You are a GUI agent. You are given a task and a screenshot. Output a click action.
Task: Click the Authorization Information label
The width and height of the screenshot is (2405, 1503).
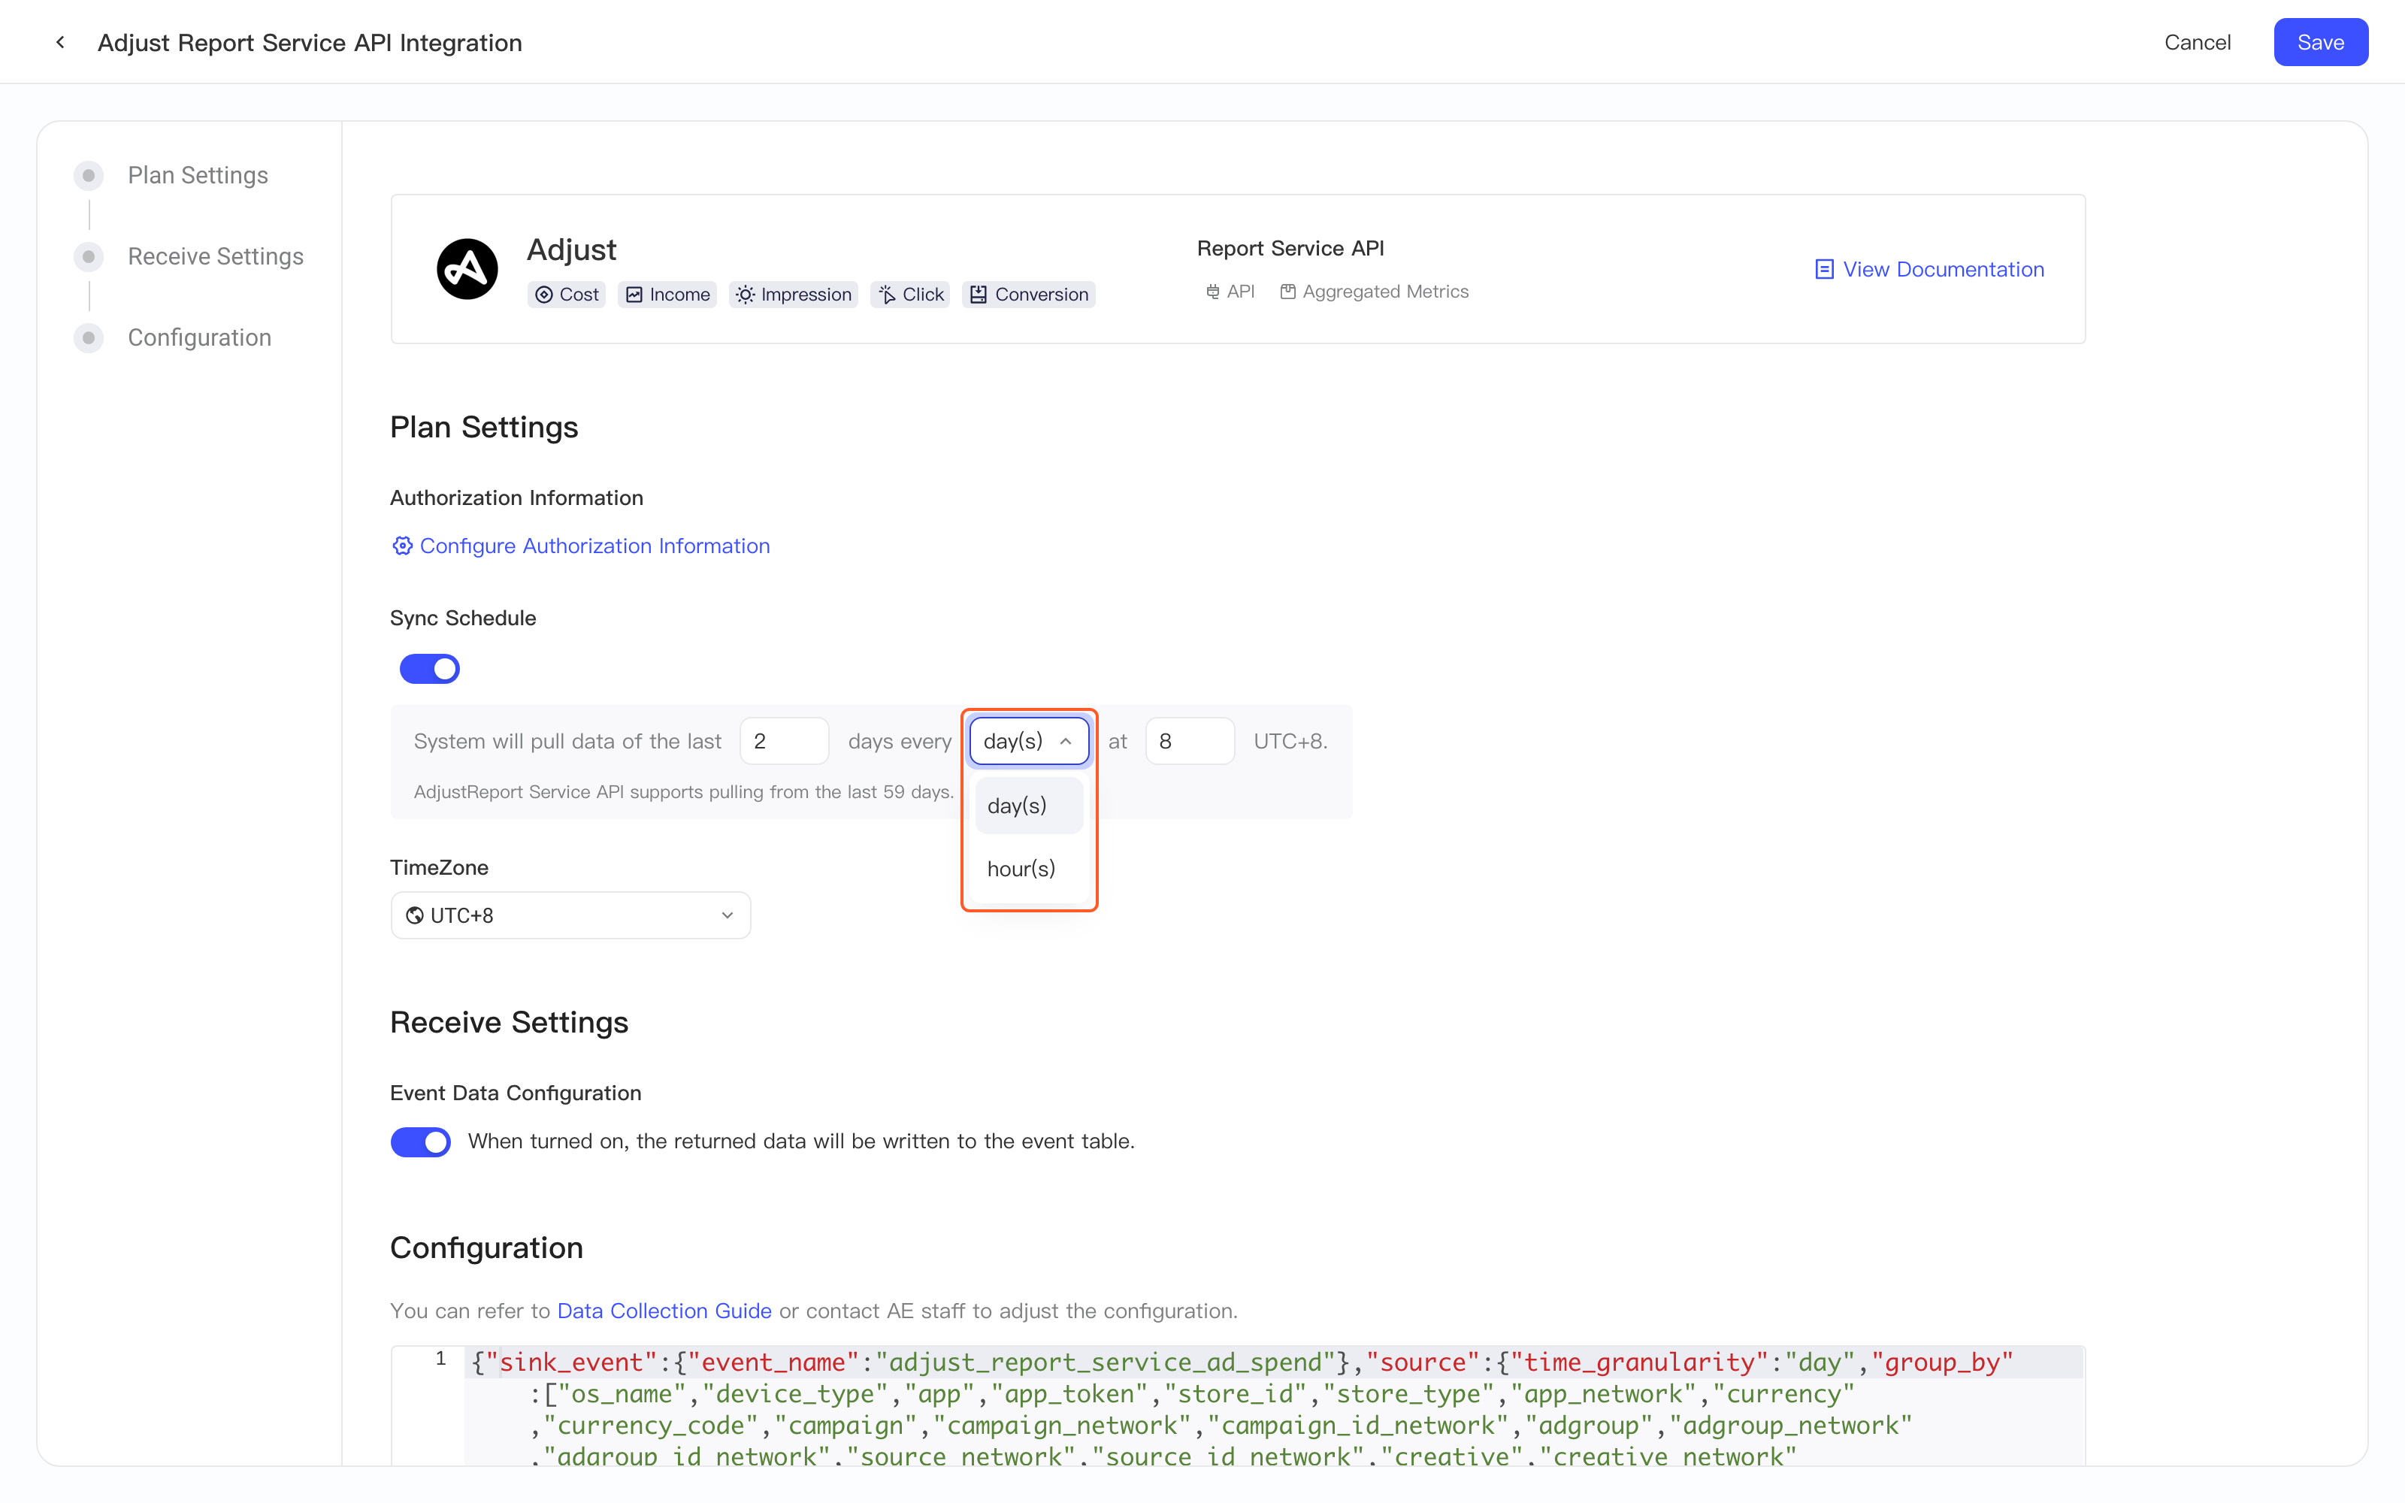point(517,497)
